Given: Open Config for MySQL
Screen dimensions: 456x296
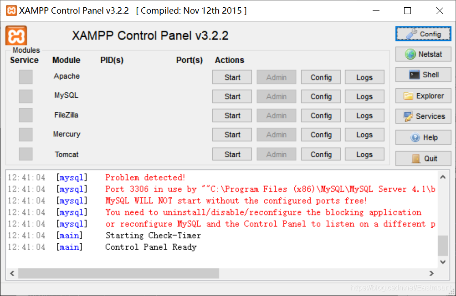Looking at the screenshot, I should click(321, 96).
